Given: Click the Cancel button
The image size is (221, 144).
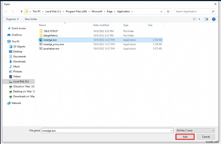Looking at the screenshot, I should (206, 137).
